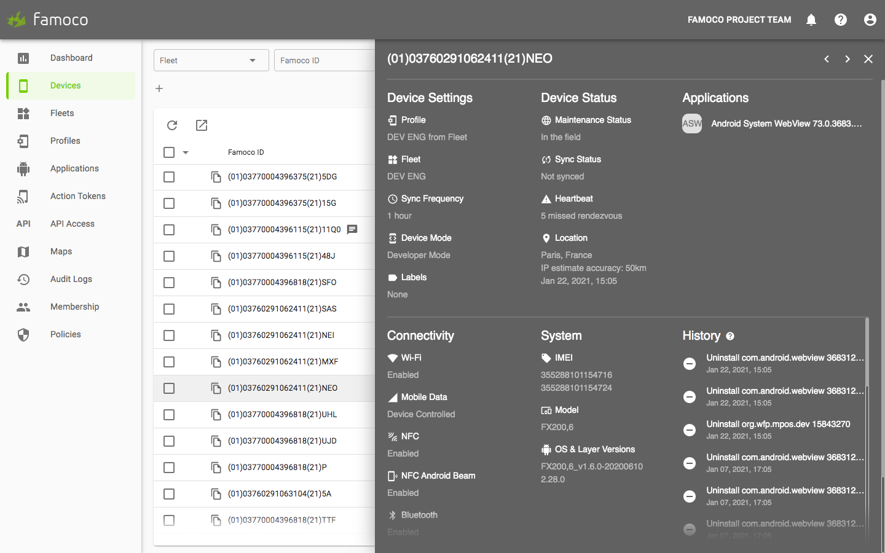This screenshot has height=553, width=885.
Task: Click 'Paris, France' location text
Action: [x=567, y=255]
